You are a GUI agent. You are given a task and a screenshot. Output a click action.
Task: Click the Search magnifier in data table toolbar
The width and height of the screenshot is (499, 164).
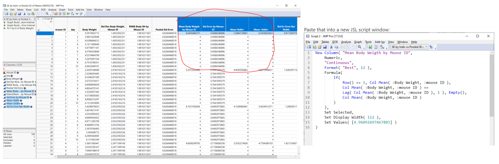47,14
